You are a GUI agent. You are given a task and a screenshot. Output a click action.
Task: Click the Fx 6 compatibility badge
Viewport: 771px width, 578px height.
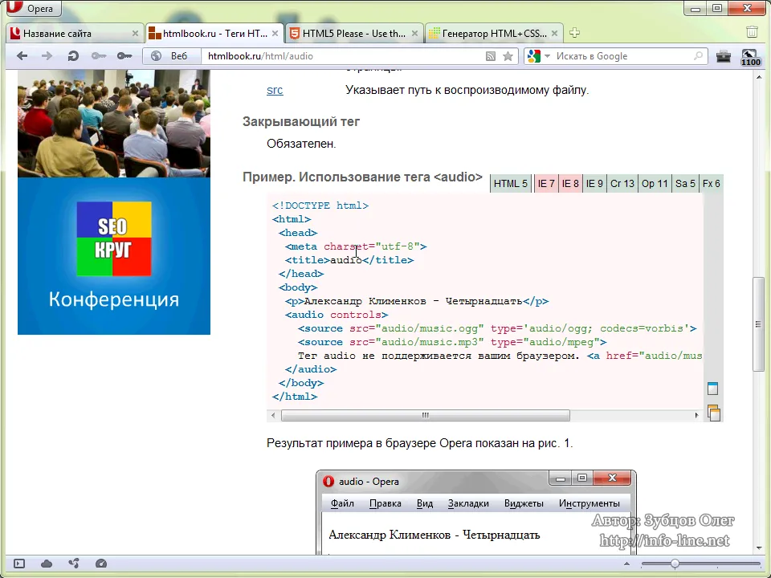point(711,183)
